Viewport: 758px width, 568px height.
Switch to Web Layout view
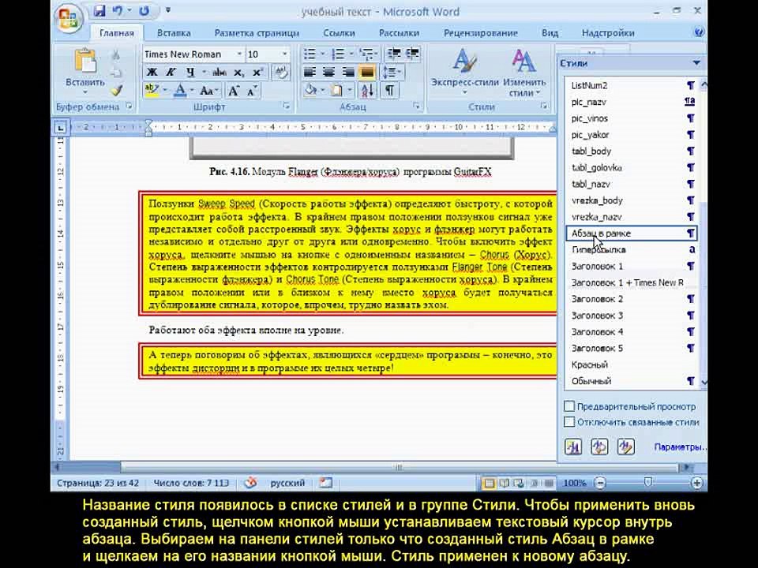tap(519, 483)
